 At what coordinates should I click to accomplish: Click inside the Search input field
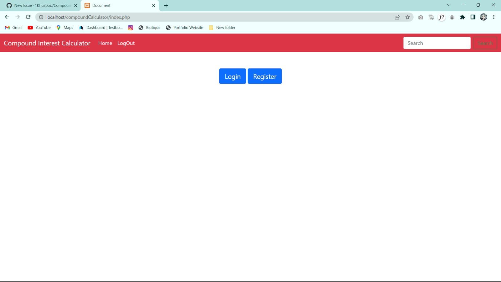tap(437, 43)
